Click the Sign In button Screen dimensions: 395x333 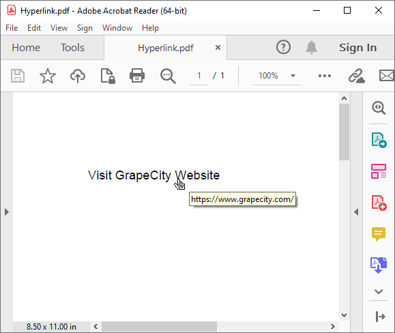[x=357, y=48]
